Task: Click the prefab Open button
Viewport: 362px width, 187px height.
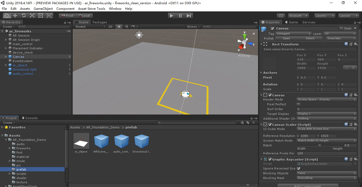Action: tap(286, 38)
